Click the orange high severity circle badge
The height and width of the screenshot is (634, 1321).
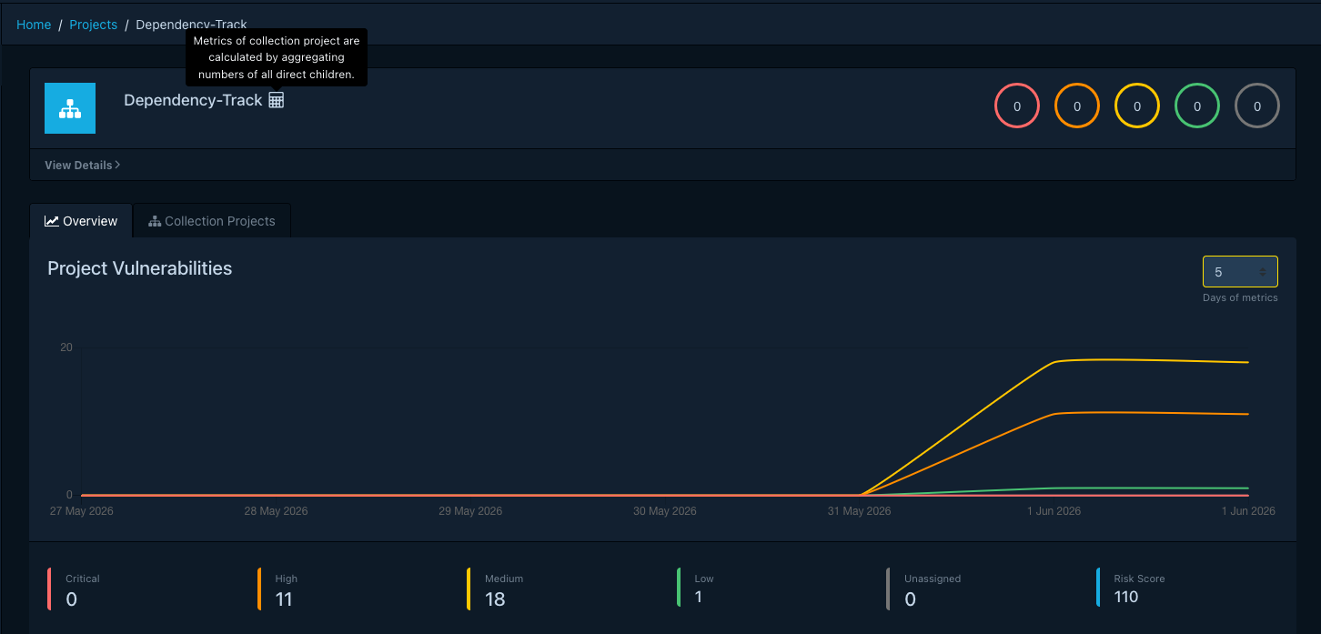(1077, 106)
